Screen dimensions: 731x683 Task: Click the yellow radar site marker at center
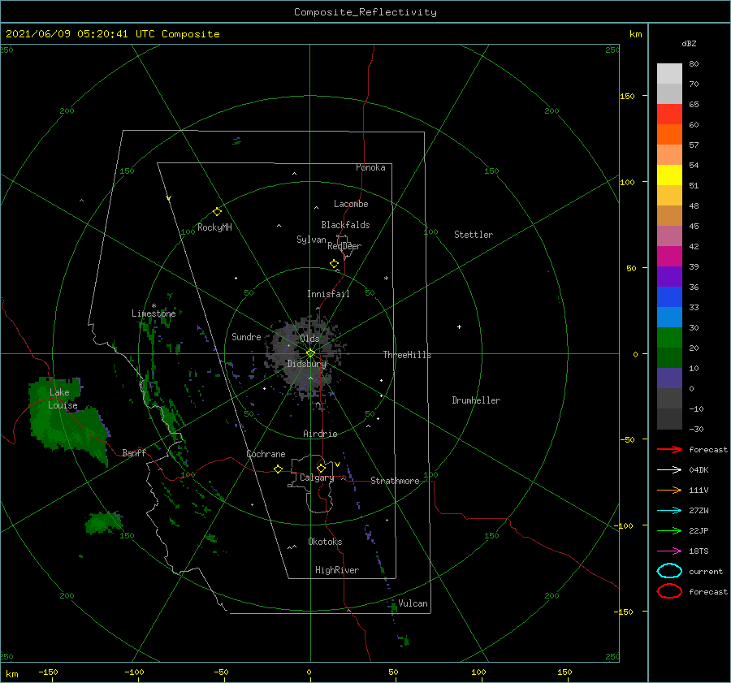point(310,353)
